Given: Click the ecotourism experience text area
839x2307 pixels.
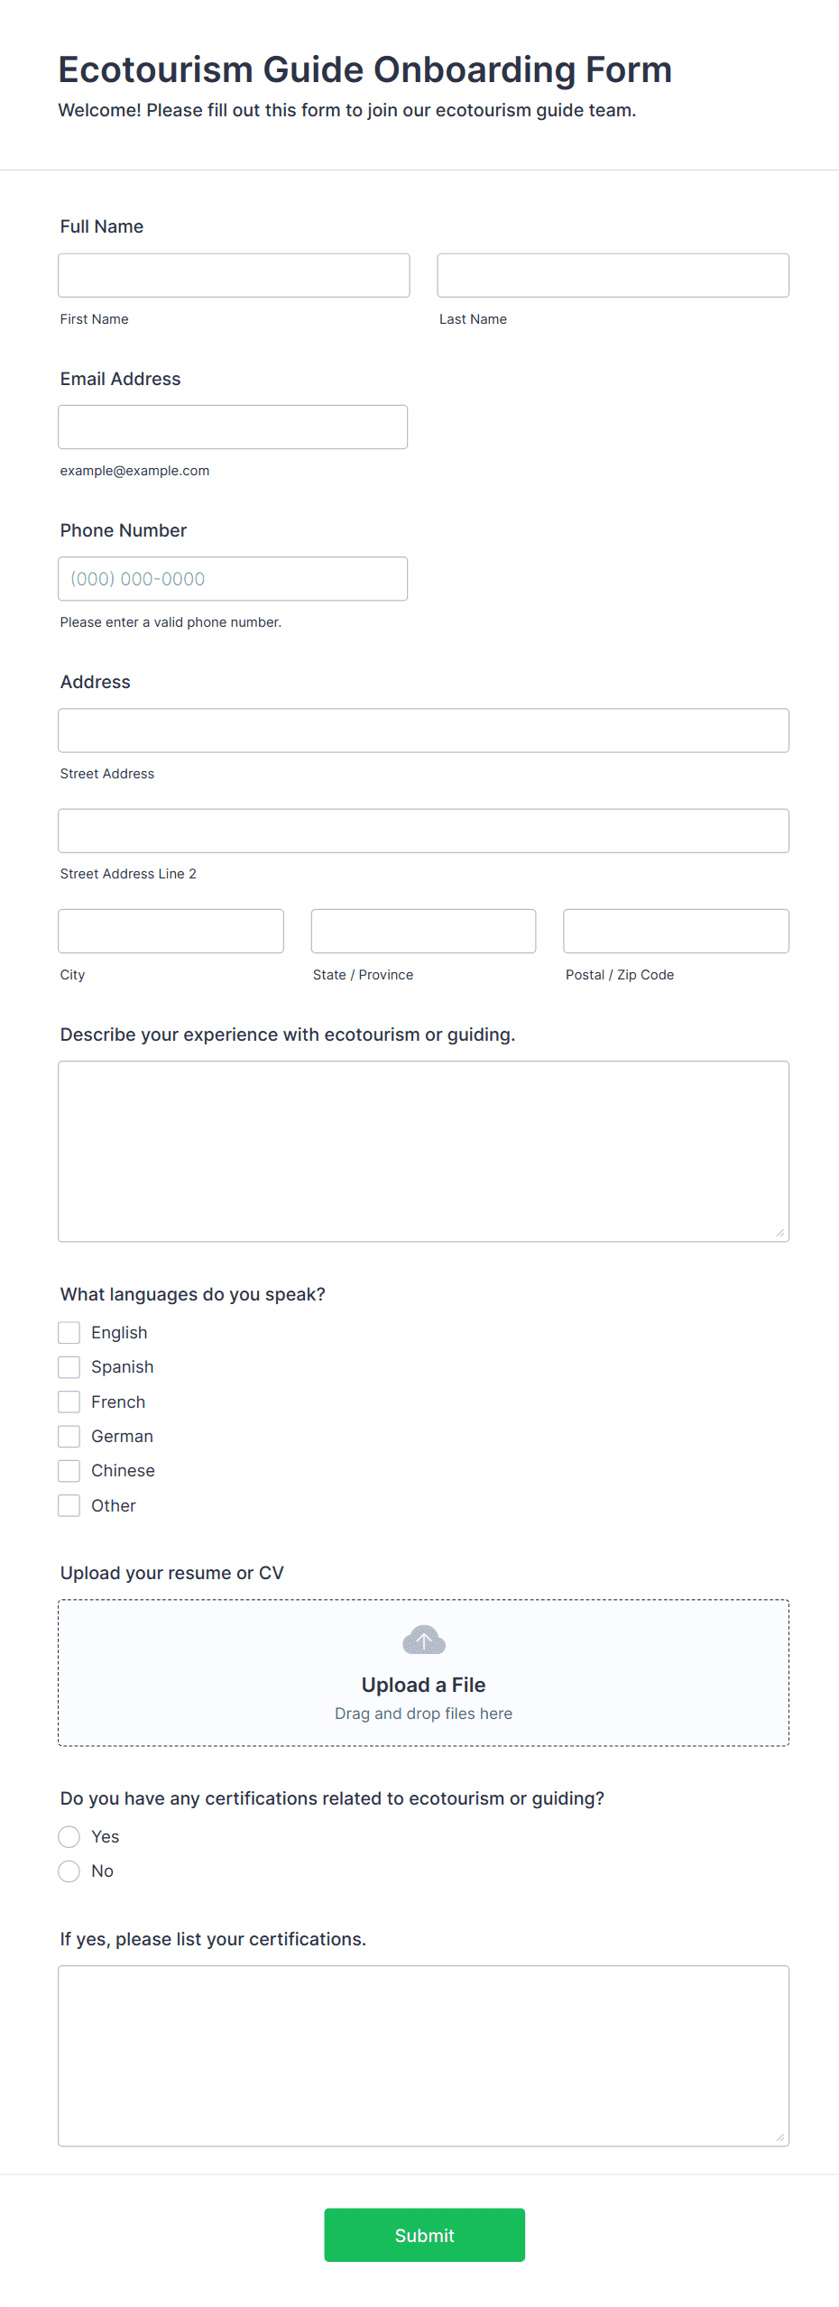Looking at the screenshot, I should [423, 1151].
